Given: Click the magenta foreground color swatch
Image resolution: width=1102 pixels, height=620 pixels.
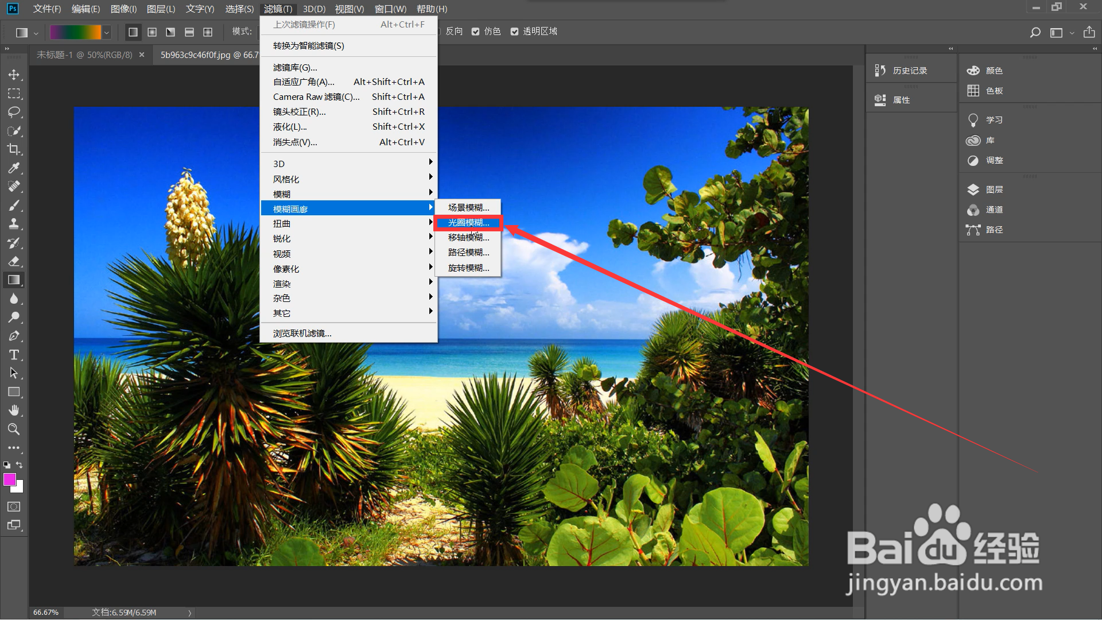Looking at the screenshot, I should (x=9, y=480).
